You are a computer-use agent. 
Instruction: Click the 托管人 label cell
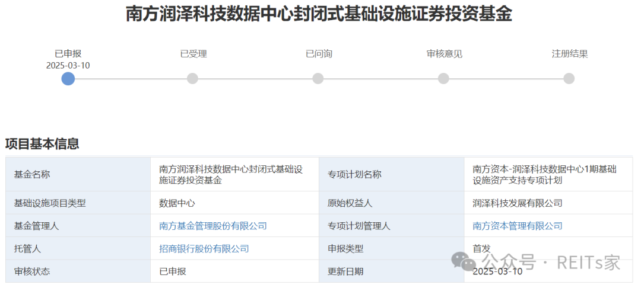[78, 248]
